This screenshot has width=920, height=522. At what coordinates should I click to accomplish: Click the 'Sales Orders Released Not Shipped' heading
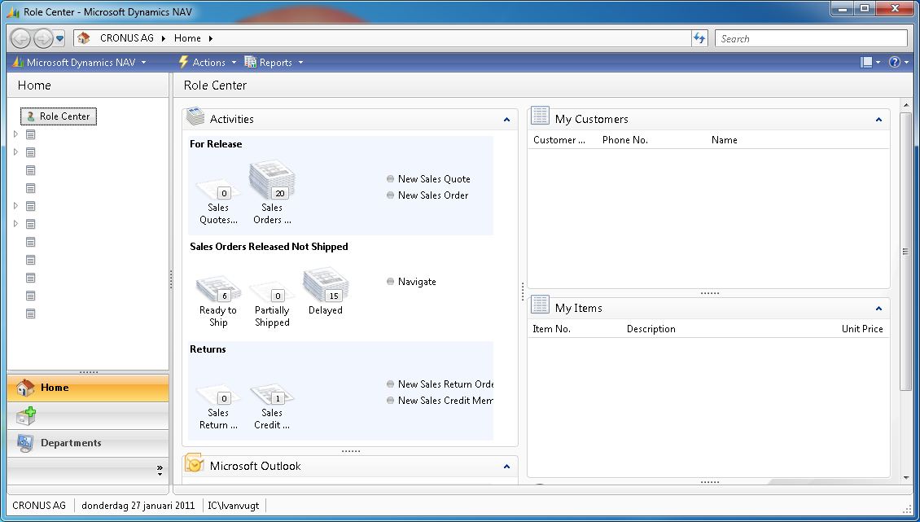pyautogui.click(x=269, y=248)
